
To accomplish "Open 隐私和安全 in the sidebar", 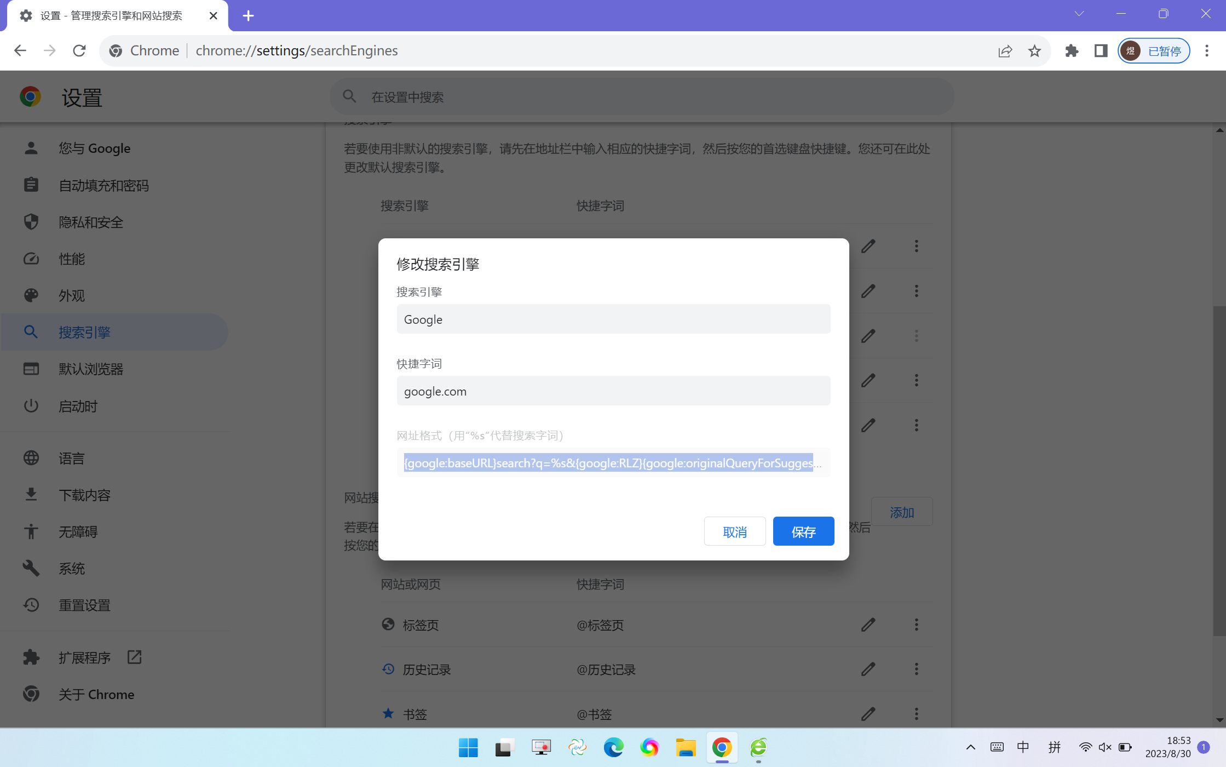I will point(114,222).
